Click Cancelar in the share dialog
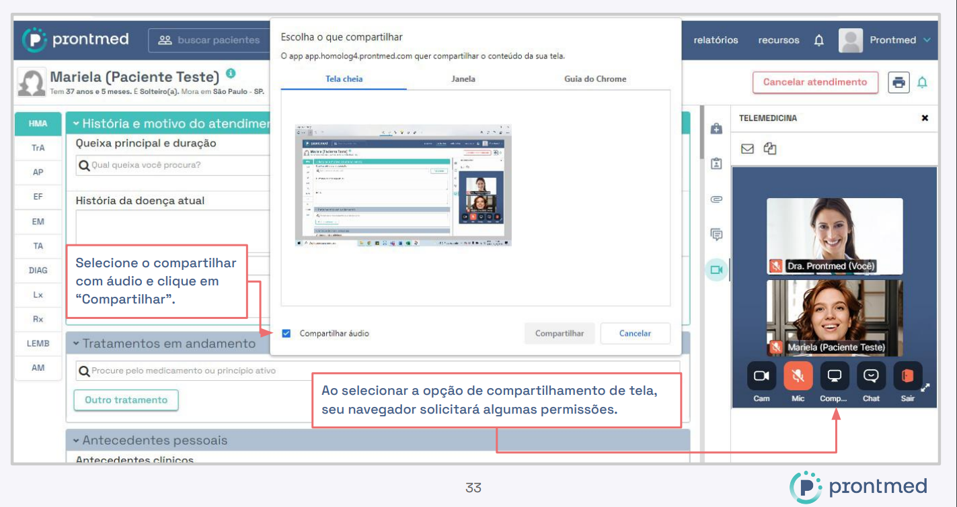 coord(635,334)
